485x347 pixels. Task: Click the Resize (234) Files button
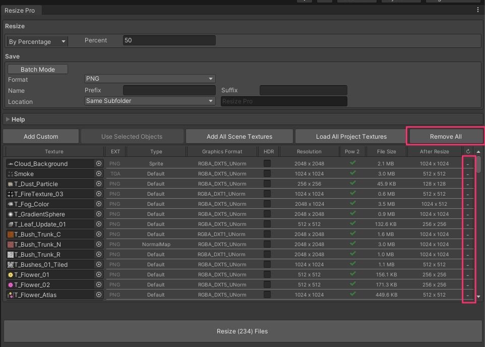242,331
